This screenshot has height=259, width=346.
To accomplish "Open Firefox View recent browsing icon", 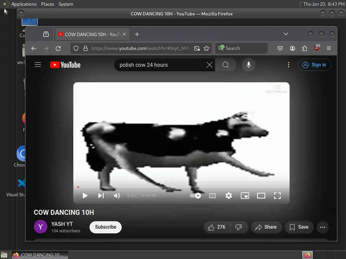I will (x=46, y=34).
